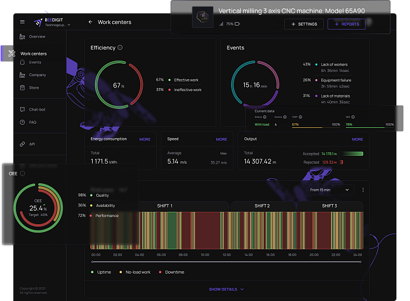
Task: Open the hamburger menu icon
Action: tap(23, 22)
